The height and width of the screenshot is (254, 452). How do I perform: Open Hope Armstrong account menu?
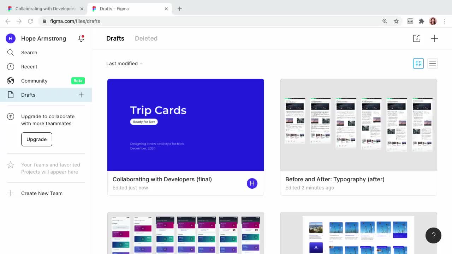pyautogui.click(x=43, y=38)
